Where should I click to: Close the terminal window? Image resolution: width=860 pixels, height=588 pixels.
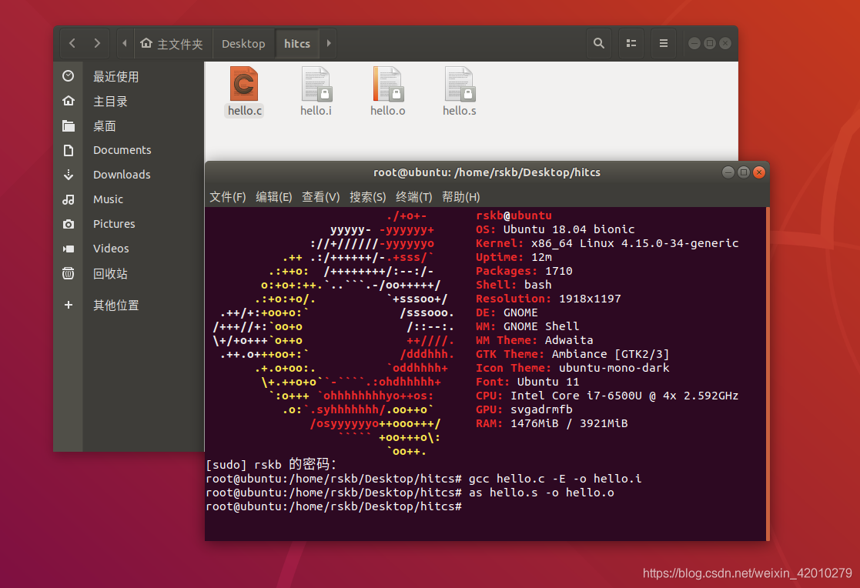point(759,172)
